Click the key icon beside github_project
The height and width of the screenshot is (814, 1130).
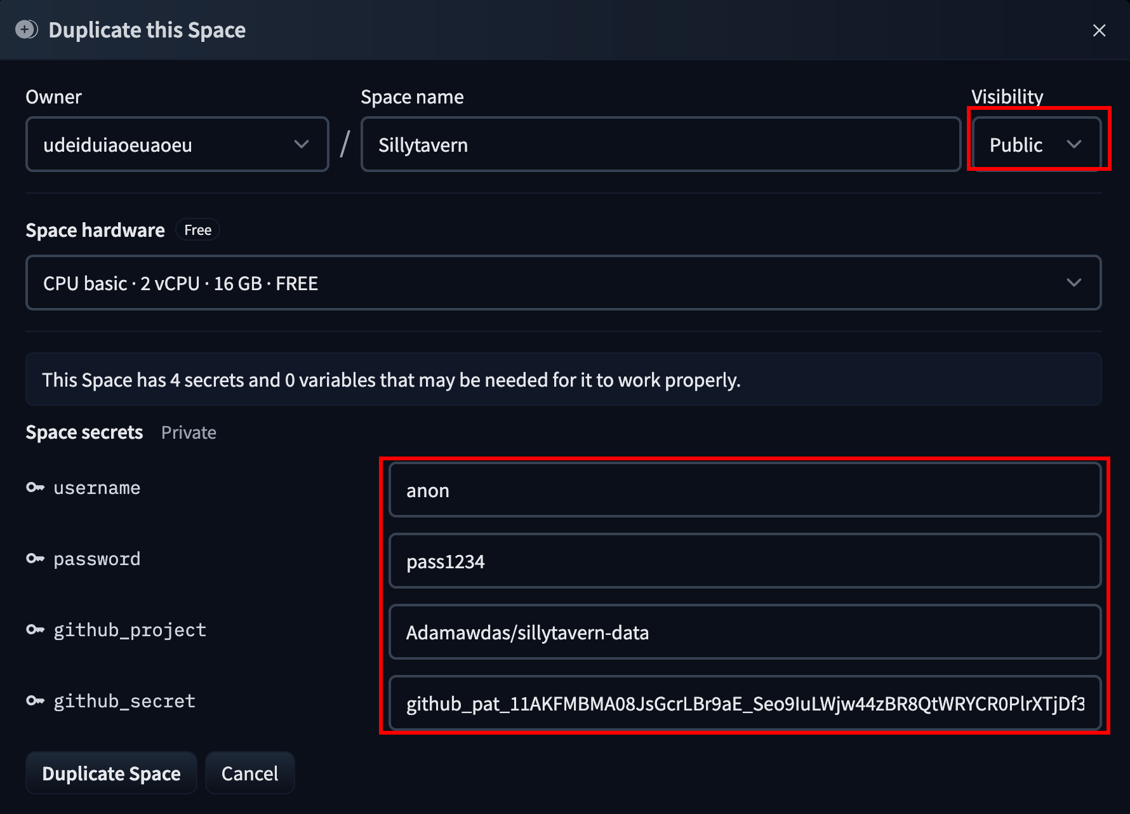(35, 630)
